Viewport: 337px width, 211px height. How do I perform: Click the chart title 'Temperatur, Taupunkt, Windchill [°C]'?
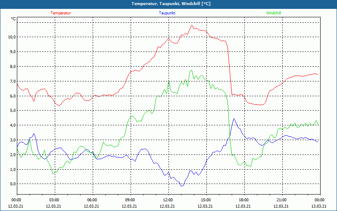point(171,4)
